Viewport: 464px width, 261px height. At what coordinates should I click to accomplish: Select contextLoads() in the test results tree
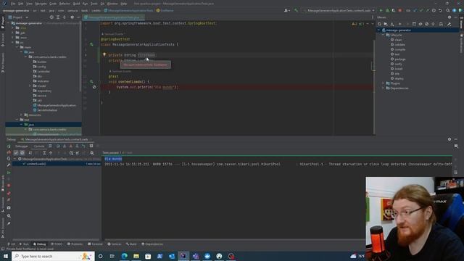click(x=36, y=164)
